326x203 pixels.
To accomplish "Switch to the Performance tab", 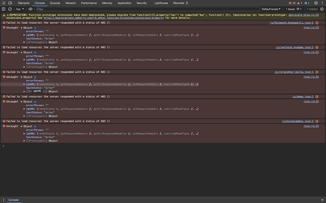I will click(x=89, y=3).
